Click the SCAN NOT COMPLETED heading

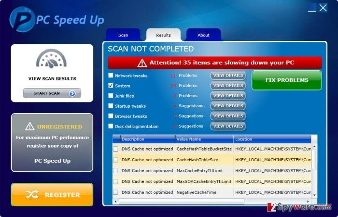click(x=151, y=49)
